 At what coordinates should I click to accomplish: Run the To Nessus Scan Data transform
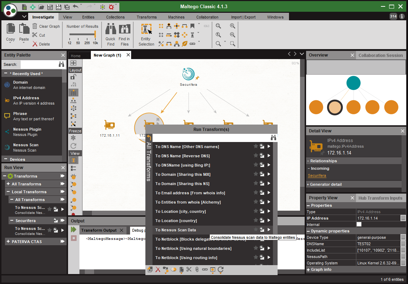coord(269,230)
